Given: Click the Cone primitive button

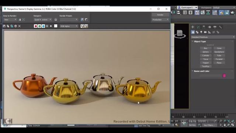Looking at the screenshot, I should tap(219, 48).
